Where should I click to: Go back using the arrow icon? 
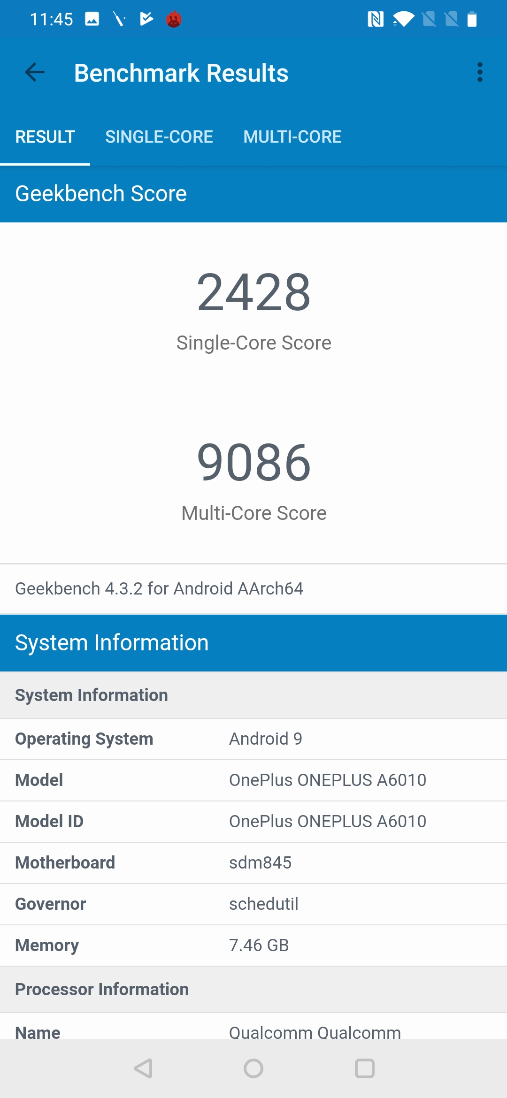pyautogui.click(x=35, y=72)
